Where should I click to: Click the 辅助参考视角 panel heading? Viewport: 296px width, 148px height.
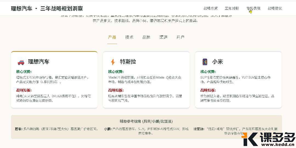(x=146, y=121)
